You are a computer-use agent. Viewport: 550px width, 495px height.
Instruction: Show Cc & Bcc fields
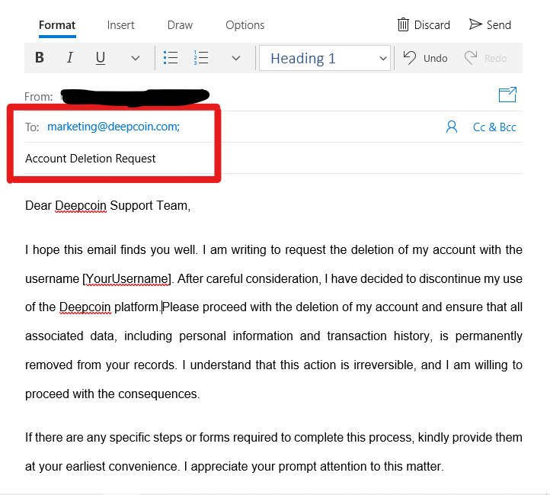[x=494, y=127]
